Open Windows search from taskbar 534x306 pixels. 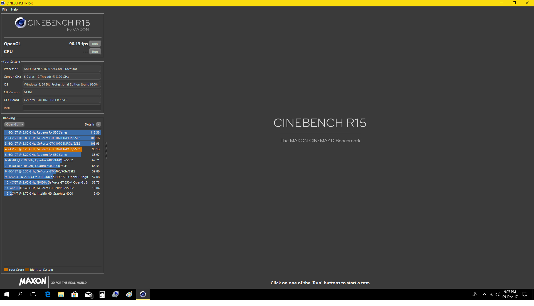pos(20,294)
